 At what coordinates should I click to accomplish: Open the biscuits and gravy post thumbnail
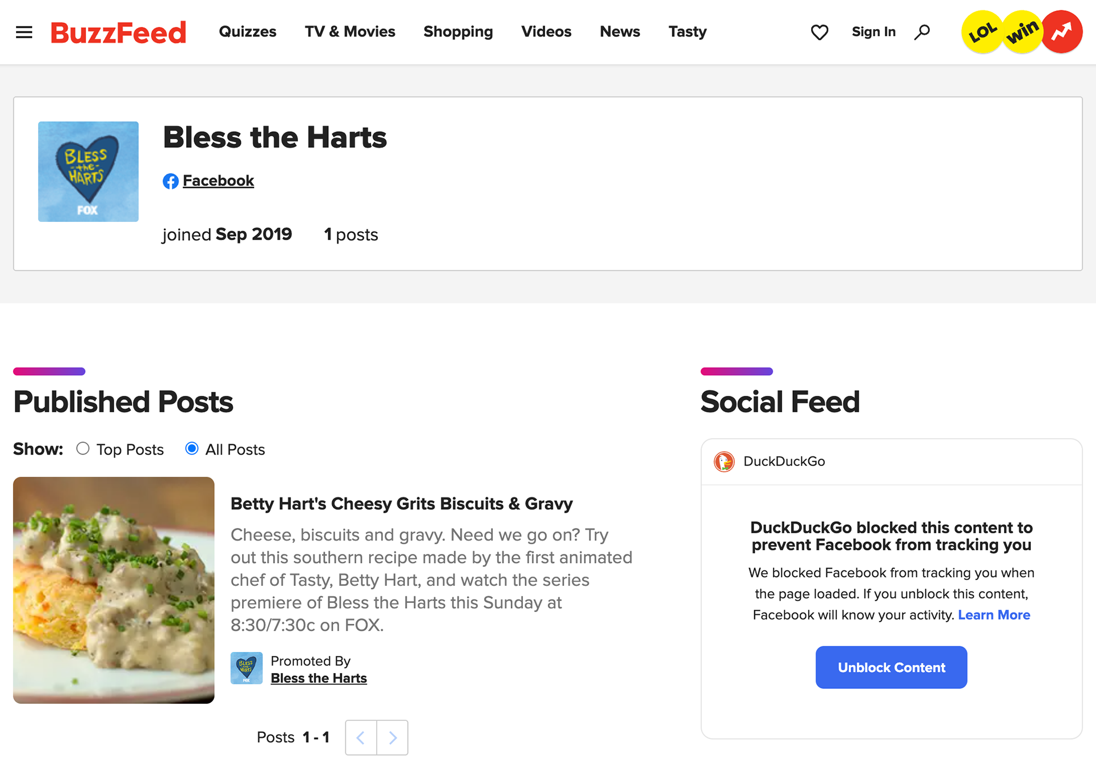click(x=114, y=590)
